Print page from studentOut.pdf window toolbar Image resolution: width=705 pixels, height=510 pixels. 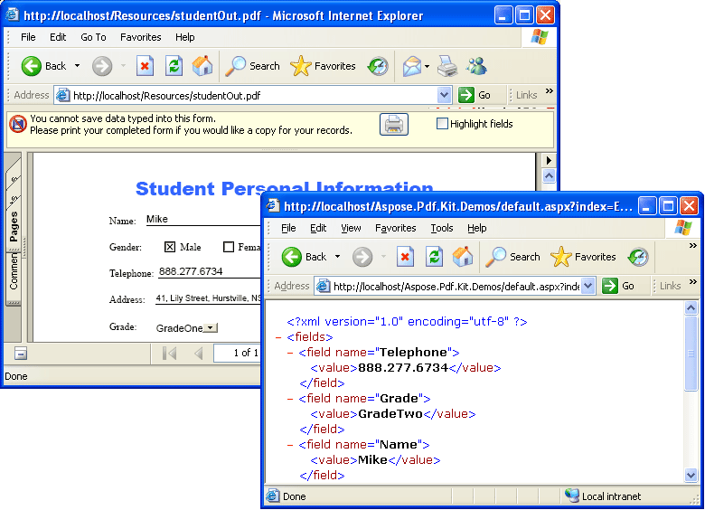[447, 66]
